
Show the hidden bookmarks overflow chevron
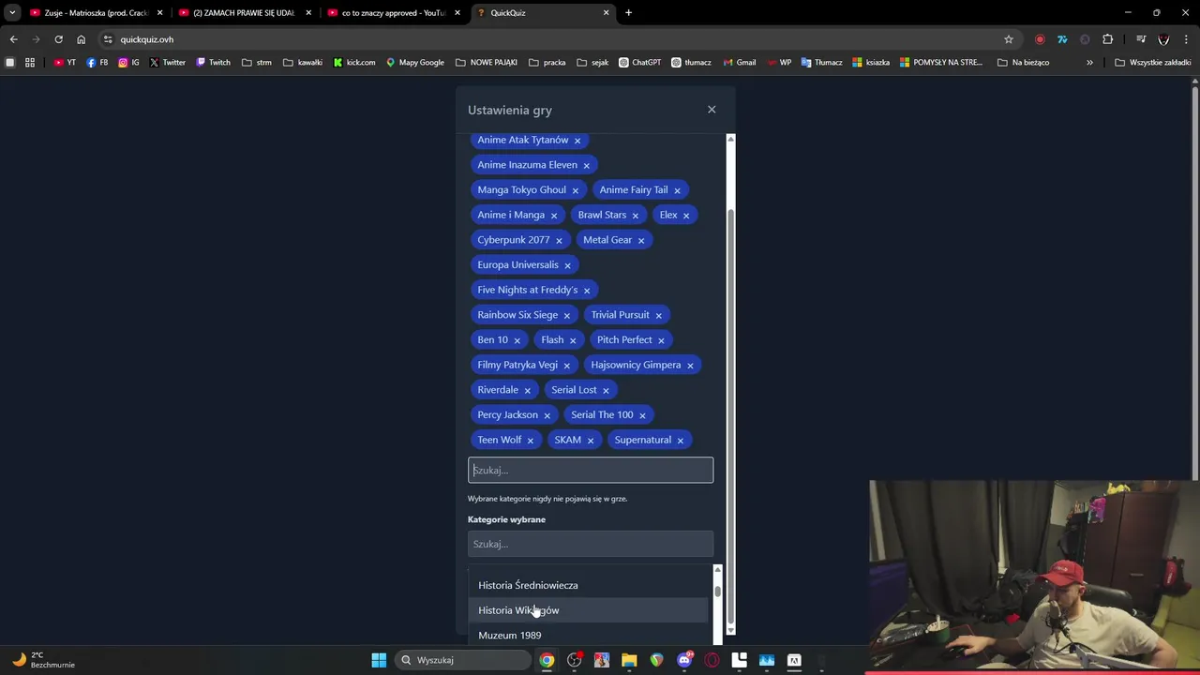click(1089, 63)
